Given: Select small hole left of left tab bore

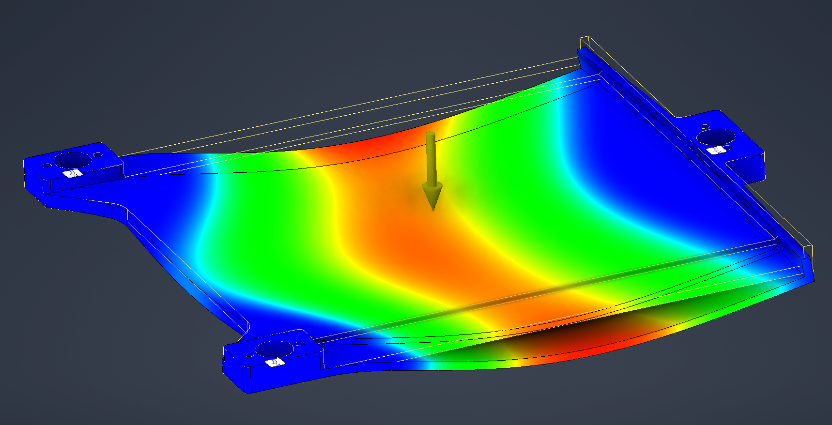Looking at the screenshot, I should [x=47, y=166].
